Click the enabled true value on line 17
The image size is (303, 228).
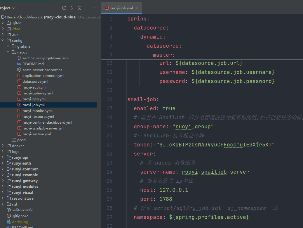click(x=169, y=108)
